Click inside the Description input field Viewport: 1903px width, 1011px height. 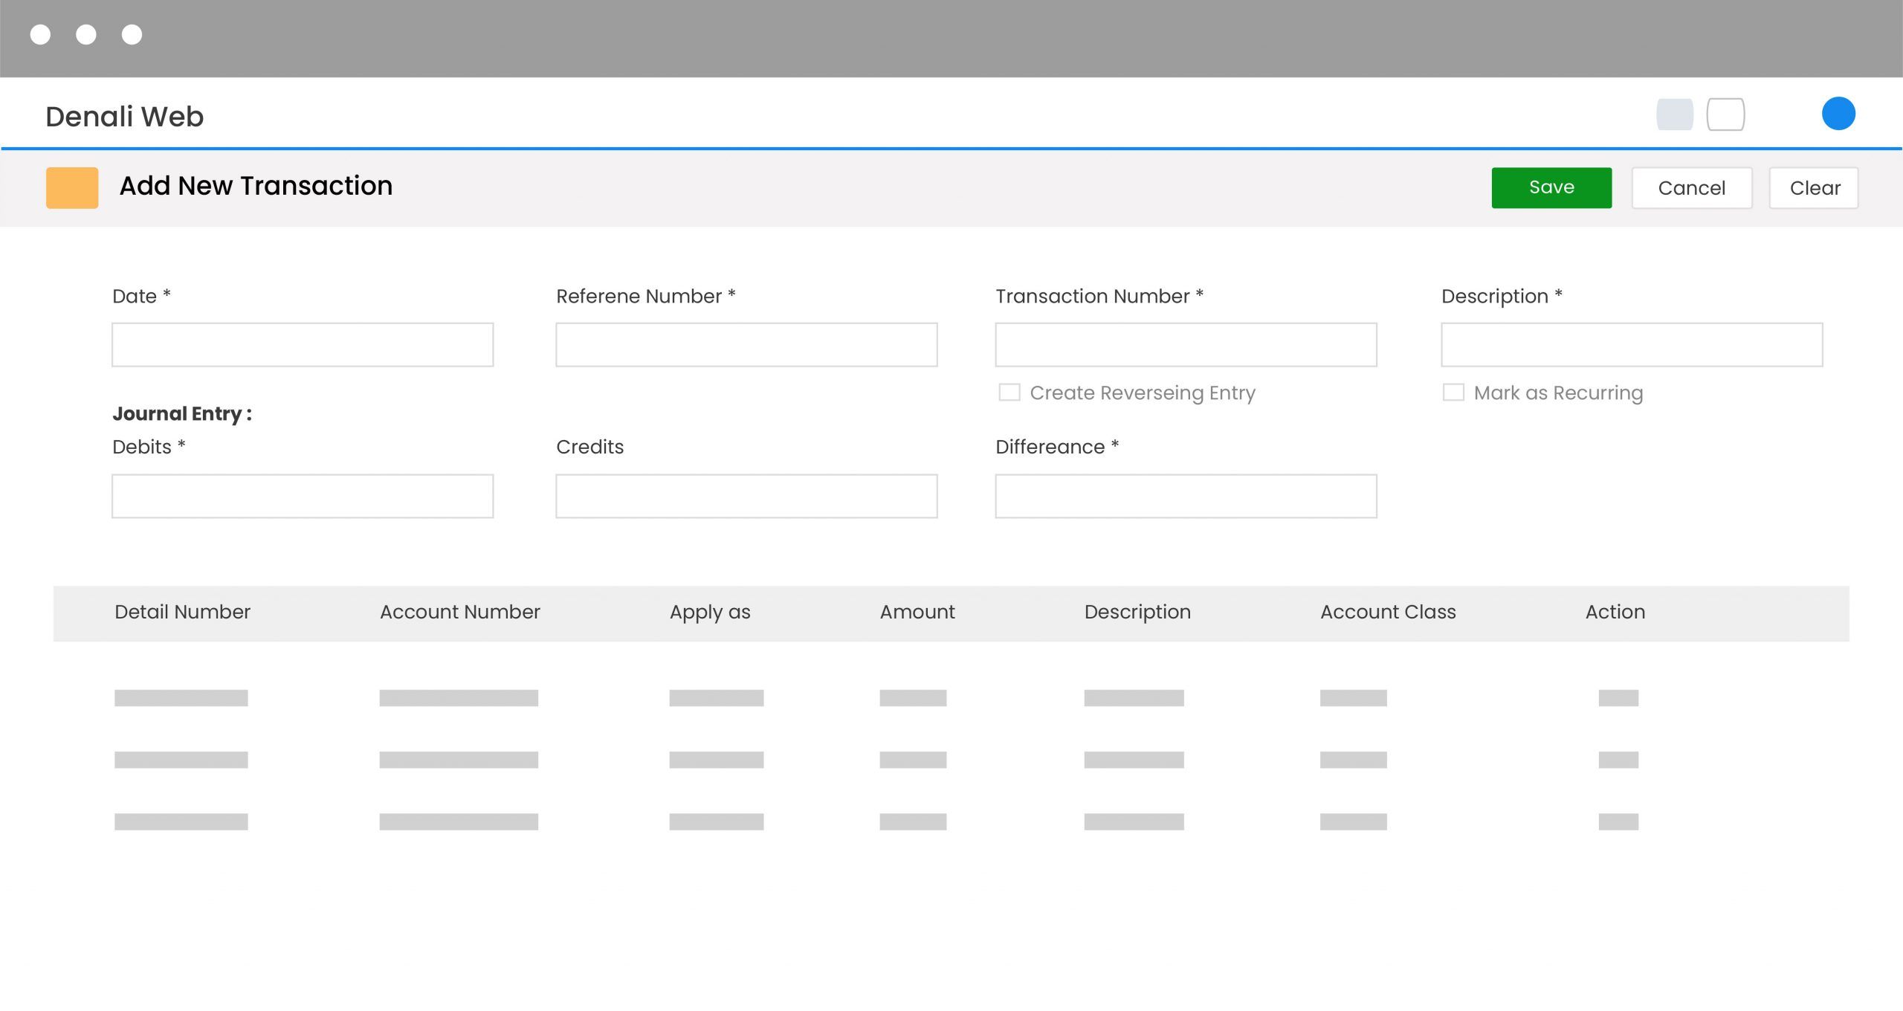click(1632, 344)
